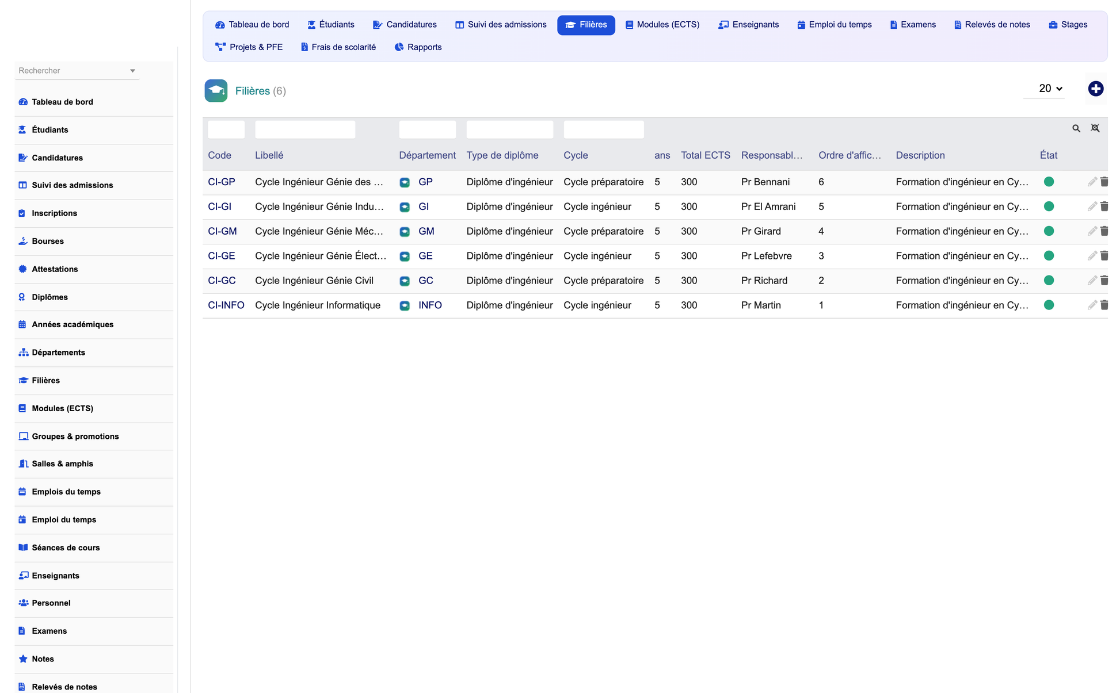
Task: Sort by the État column header
Action: click(1049, 155)
